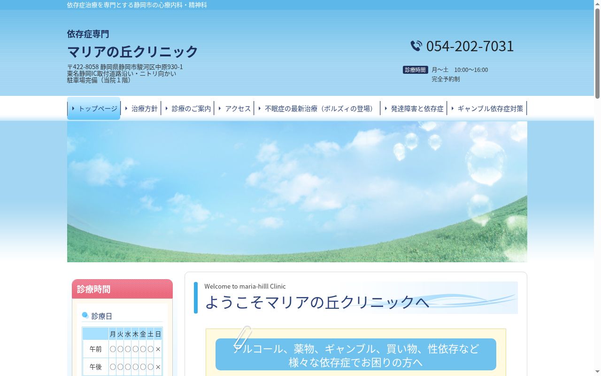601x376 pixels.
Task: Click the 月 column header
Action: pos(113,334)
